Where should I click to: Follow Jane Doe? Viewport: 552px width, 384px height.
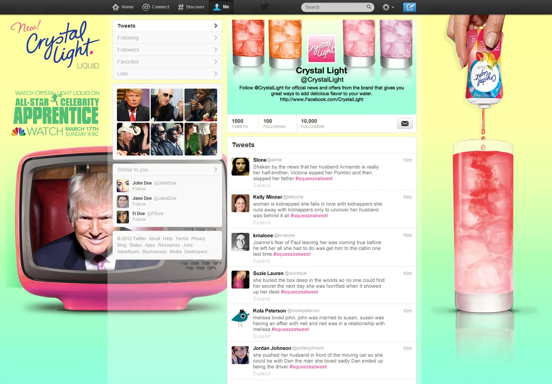click(139, 204)
